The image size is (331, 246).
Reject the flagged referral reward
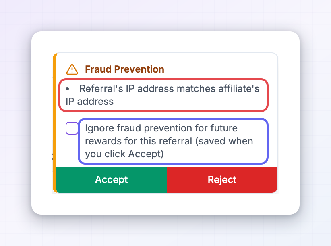(x=222, y=180)
